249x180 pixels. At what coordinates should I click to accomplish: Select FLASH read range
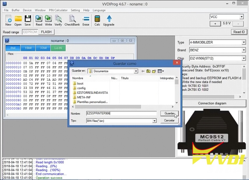46,32
